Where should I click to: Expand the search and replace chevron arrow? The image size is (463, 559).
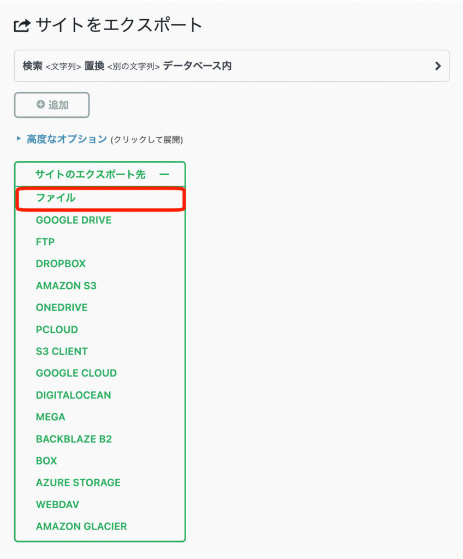pyautogui.click(x=437, y=66)
